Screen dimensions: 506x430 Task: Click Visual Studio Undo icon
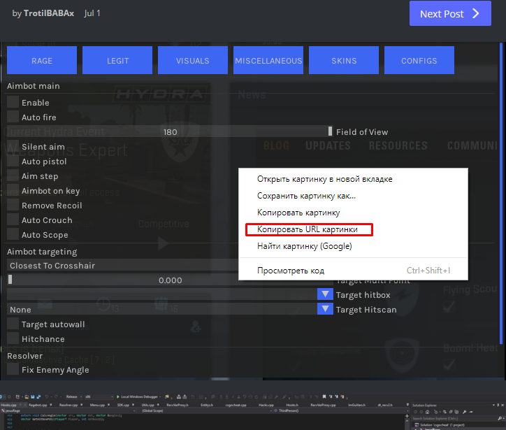(x=46, y=396)
